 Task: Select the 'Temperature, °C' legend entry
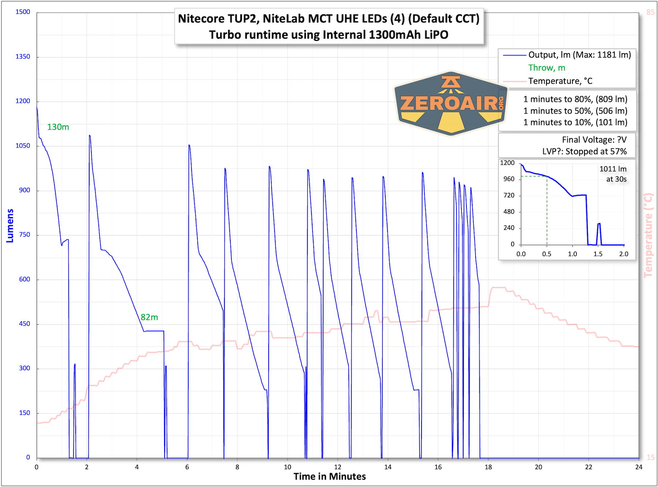click(x=560, y=81)
